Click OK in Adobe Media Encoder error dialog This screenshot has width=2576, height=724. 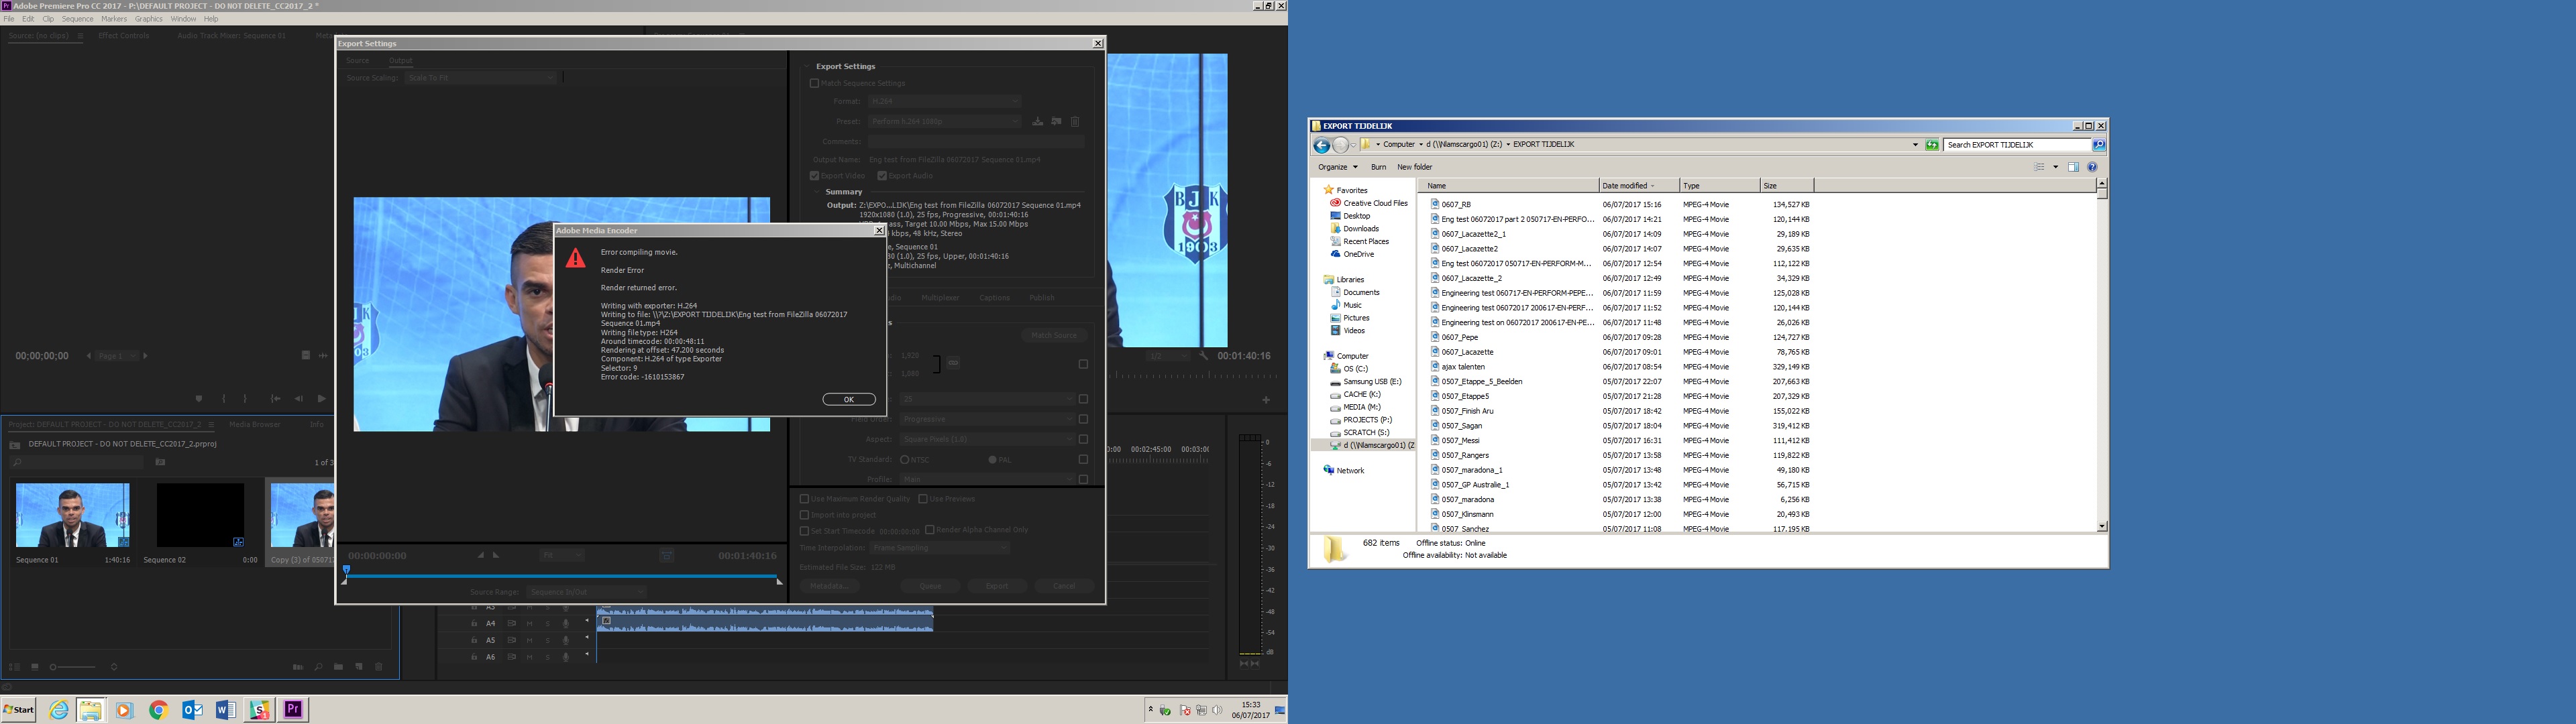[849, 399]
